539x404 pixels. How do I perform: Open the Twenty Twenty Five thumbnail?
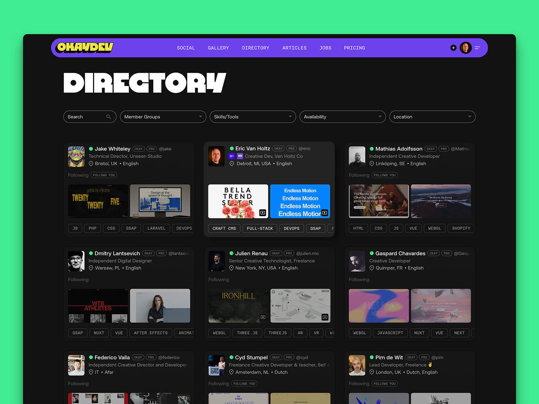[98, 201]
